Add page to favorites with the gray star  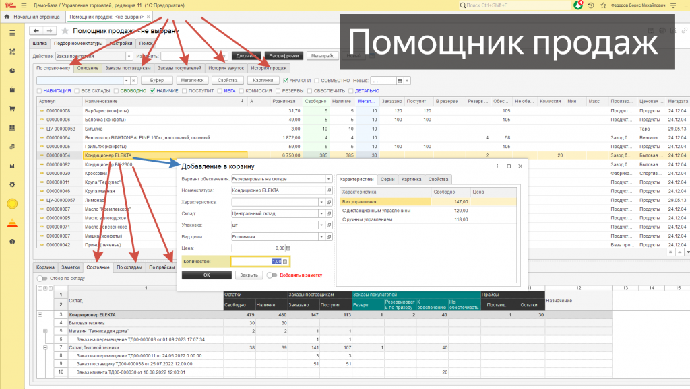point(65,30)
